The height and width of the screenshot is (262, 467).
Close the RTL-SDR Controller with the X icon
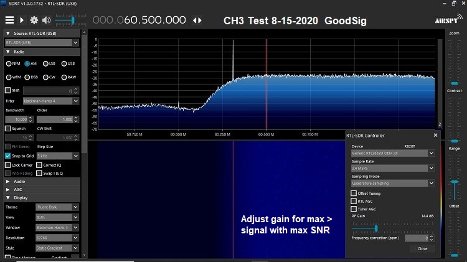pyautogui.click(x=435, y=135)
